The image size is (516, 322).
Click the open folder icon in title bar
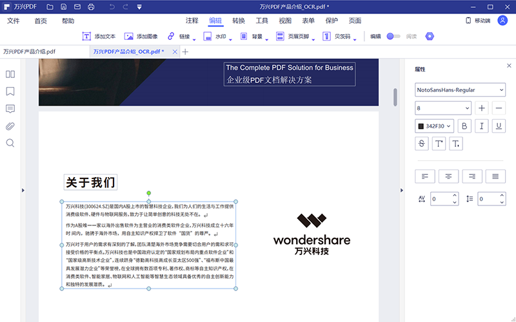point(50,6)
